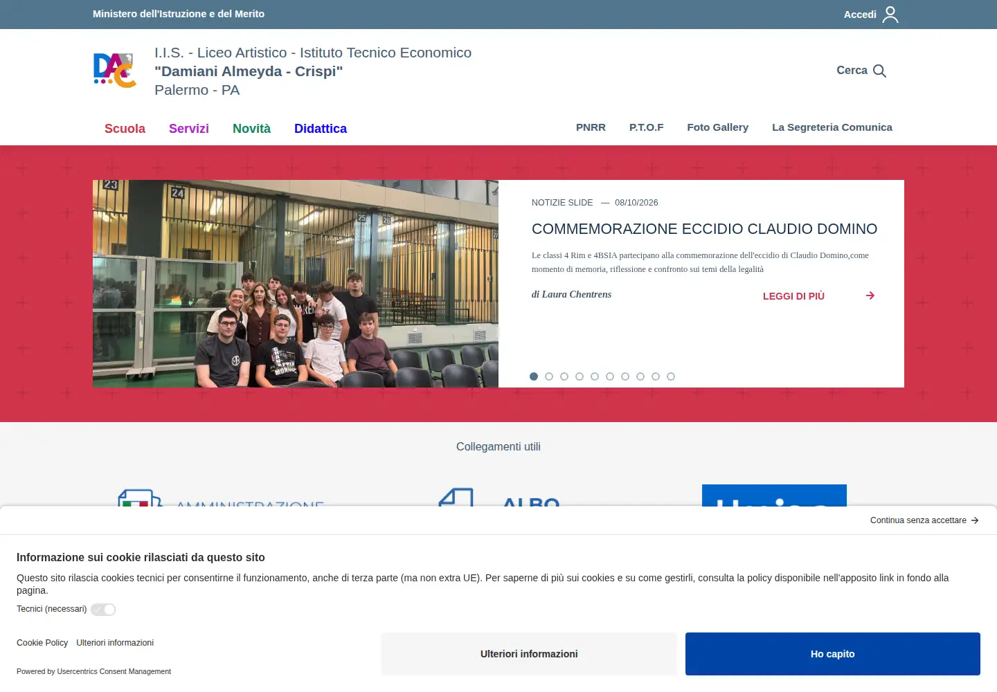This screenshot has height=692, width=997.
Task: Open the Leggi di più link
Action: [793, 296]
